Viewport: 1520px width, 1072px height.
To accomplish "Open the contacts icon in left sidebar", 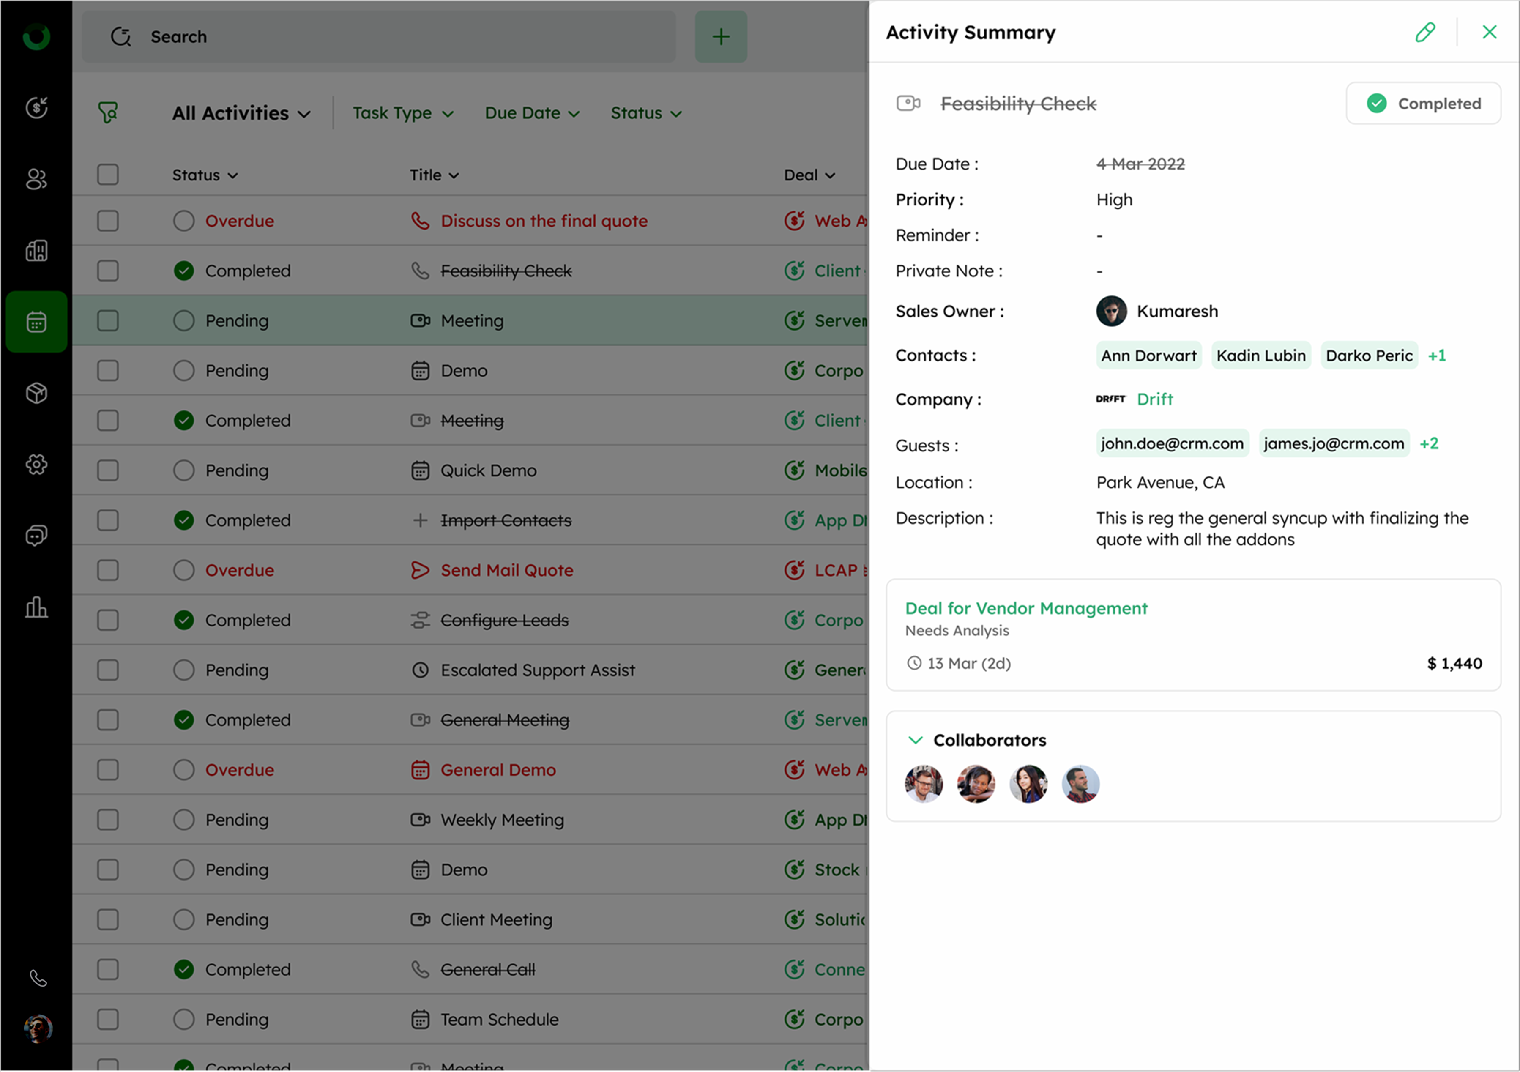I will pos(36,179).
